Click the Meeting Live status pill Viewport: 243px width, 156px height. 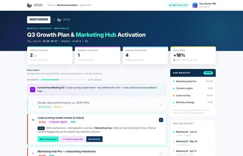[178, 5]
